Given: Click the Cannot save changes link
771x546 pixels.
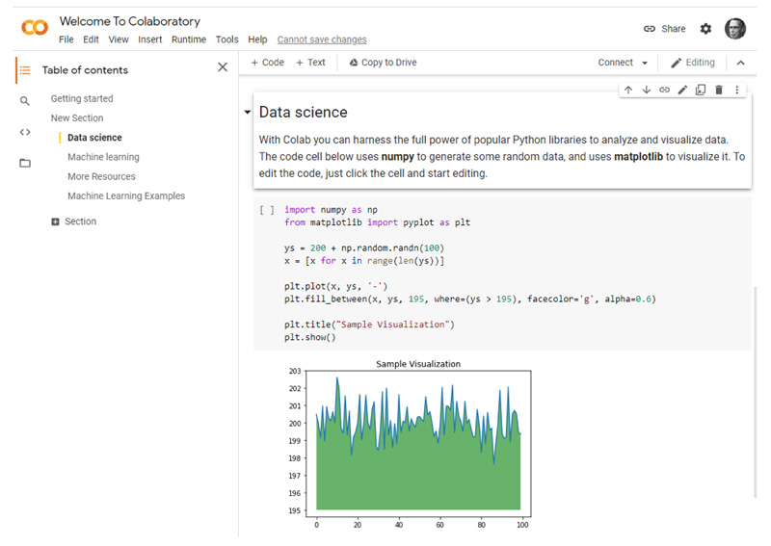Looking at the screenshot, I should coord(322,39).
